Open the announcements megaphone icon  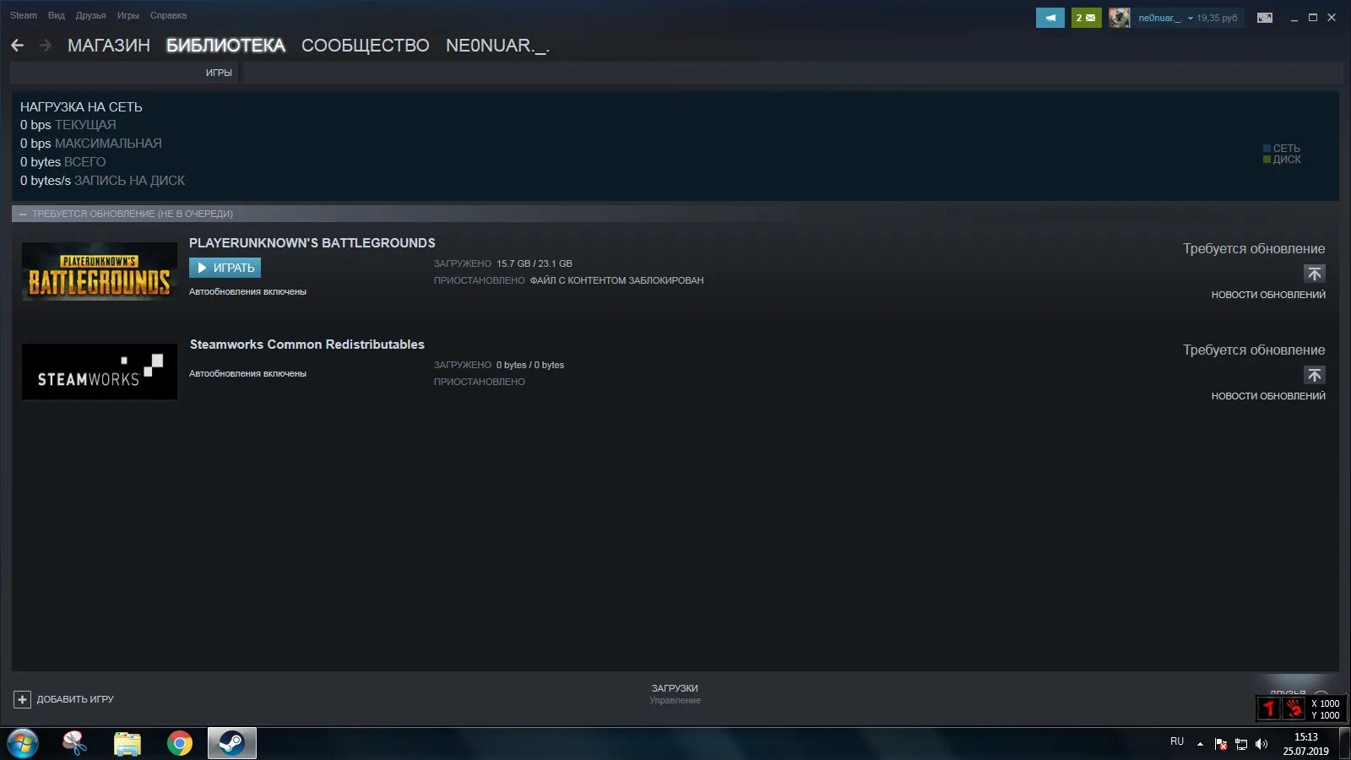coord(1050,18)
